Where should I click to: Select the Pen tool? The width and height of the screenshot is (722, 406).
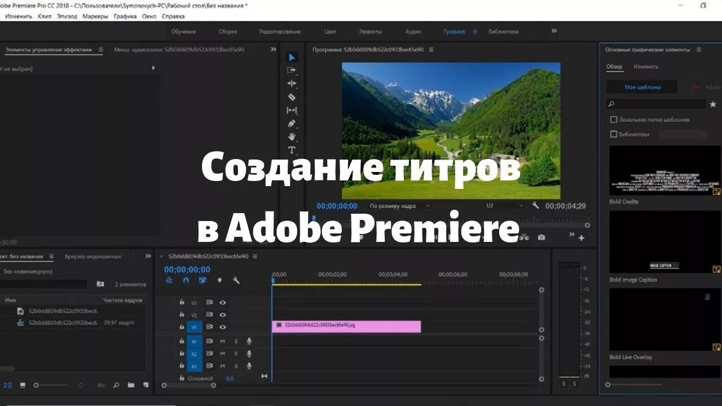pyautogui.click(x=292, y=123)
